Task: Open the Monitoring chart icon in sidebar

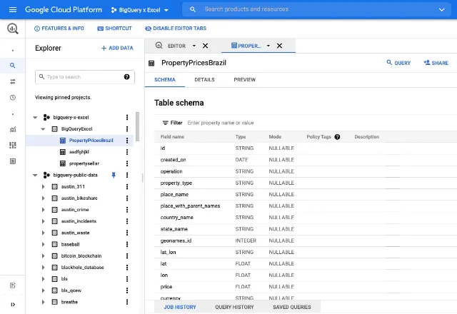Action: click(x=13, y=129)
